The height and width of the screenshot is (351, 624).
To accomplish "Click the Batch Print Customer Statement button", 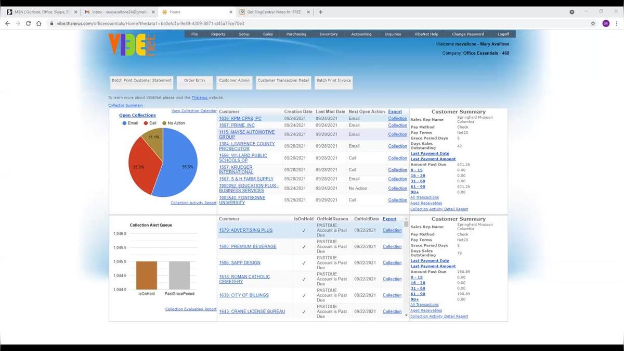I will (x=141, y=81).
